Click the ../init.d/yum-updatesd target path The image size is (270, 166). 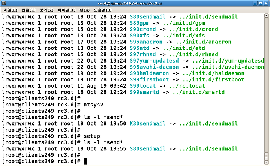tap(228, 61)
